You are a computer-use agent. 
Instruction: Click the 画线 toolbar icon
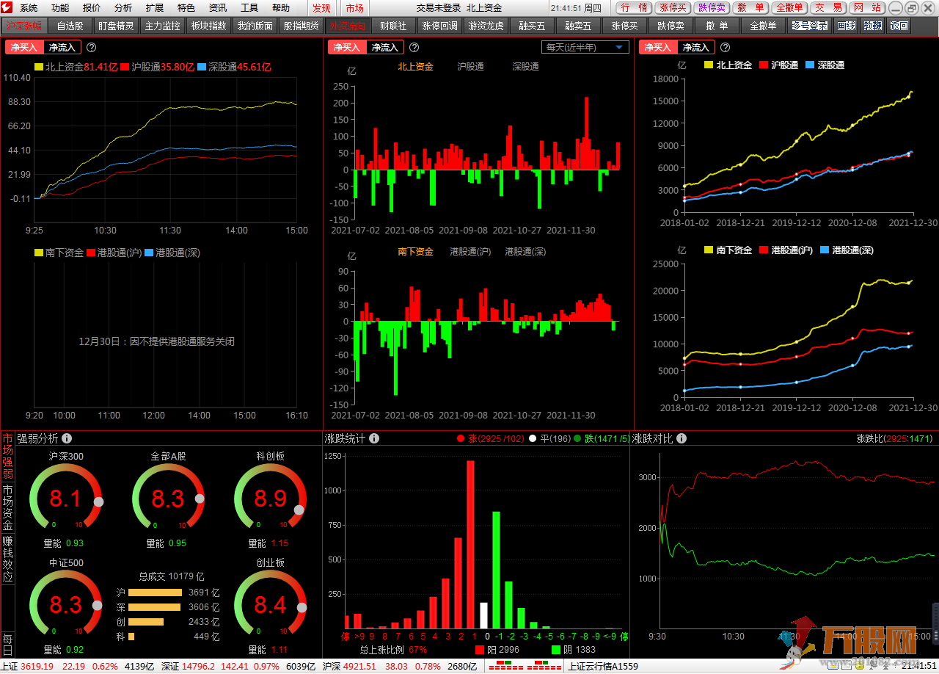[x=847, y=26]
